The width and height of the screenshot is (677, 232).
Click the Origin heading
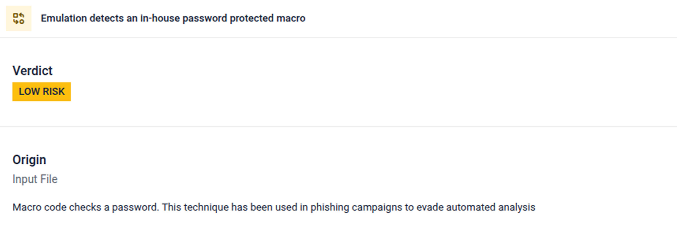coord(29,160)
